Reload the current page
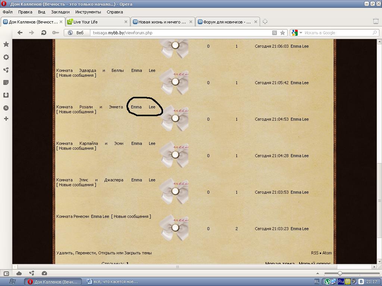 [44, 33]
